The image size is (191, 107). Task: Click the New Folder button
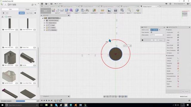click(x=29, y=13)
